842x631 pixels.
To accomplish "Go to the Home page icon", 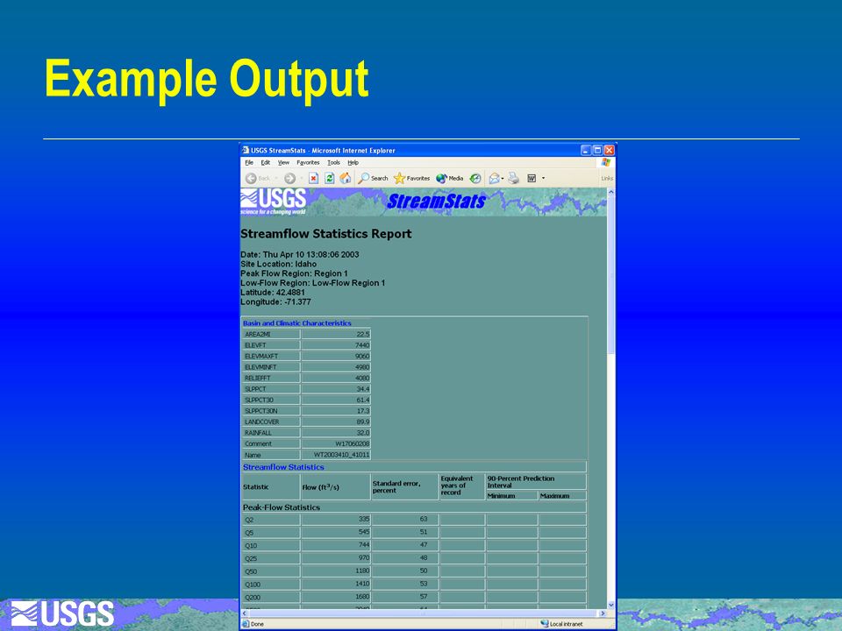I will pyautogui.click(x=346, y=178).
